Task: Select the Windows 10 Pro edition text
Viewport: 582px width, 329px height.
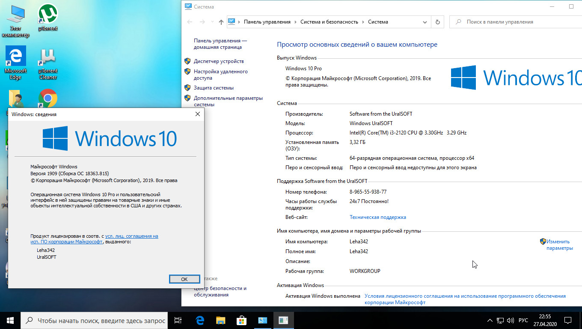Action: [303, 69]
